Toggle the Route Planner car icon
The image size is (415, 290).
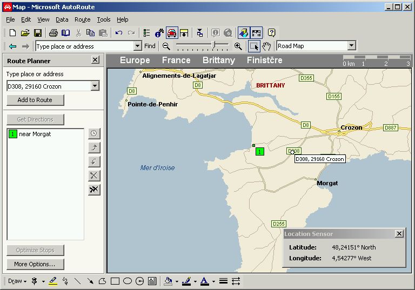click(172, 33)
